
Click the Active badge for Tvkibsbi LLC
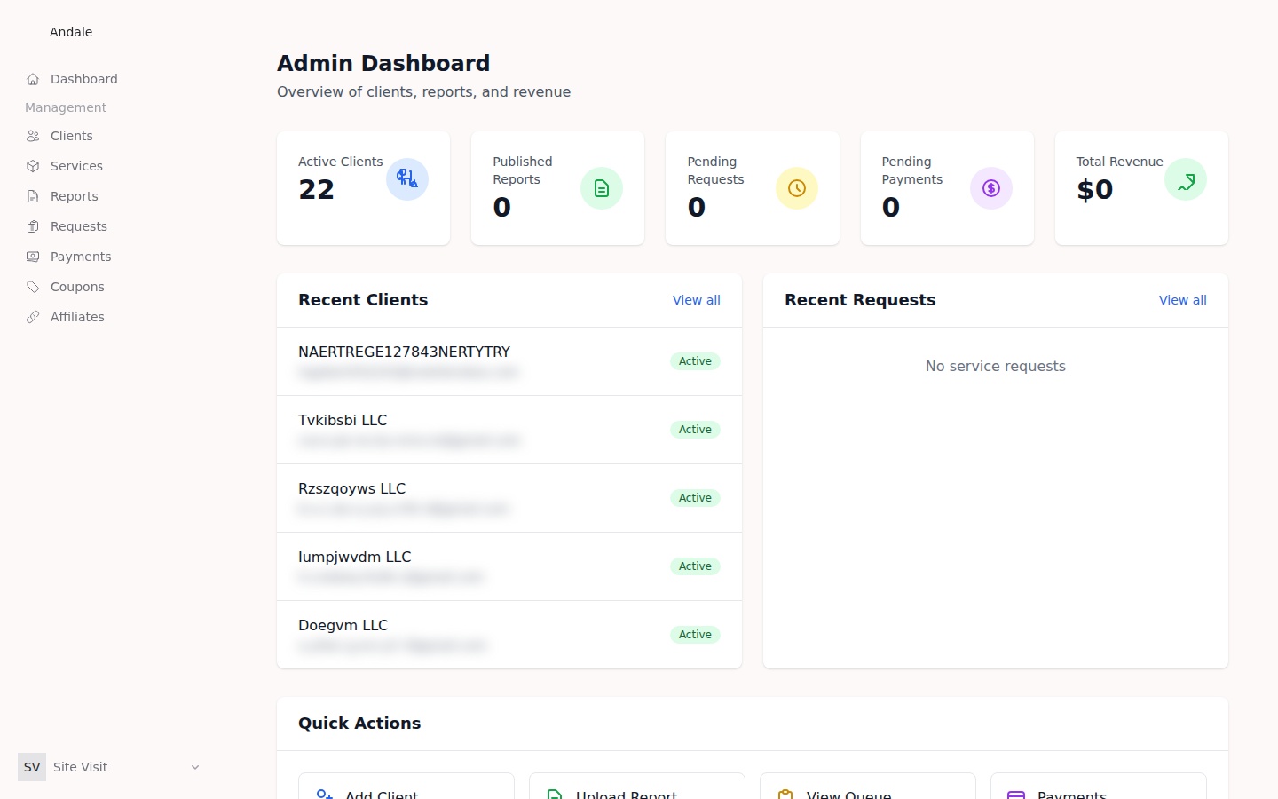[695, 430]
